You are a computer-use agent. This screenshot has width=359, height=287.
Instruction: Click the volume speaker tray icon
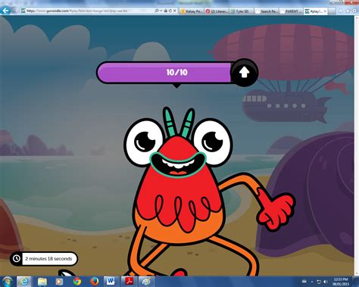pyautogui.click(x=326, y=282)
